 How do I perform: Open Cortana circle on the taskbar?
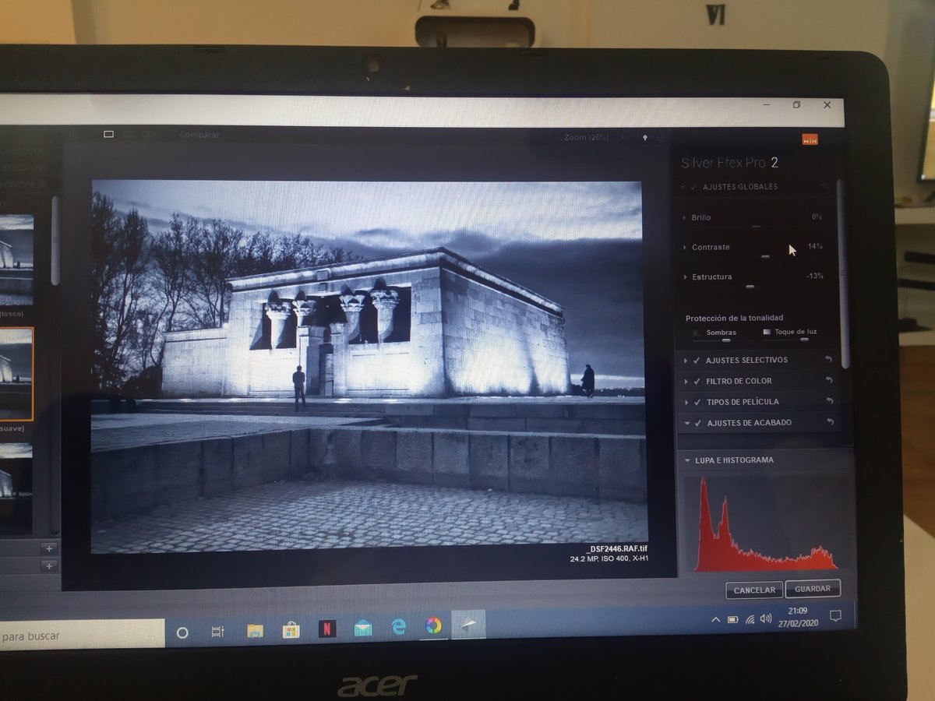(x=182, y=632)
